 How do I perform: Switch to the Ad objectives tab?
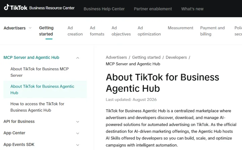tap(121, 31)
